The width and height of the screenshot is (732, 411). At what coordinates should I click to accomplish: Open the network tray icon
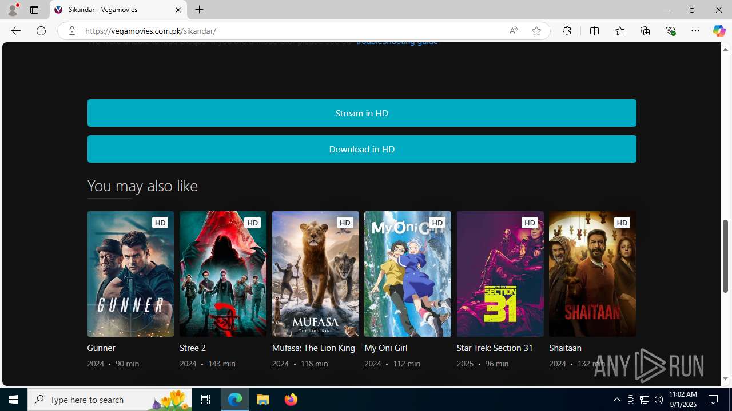645,400
